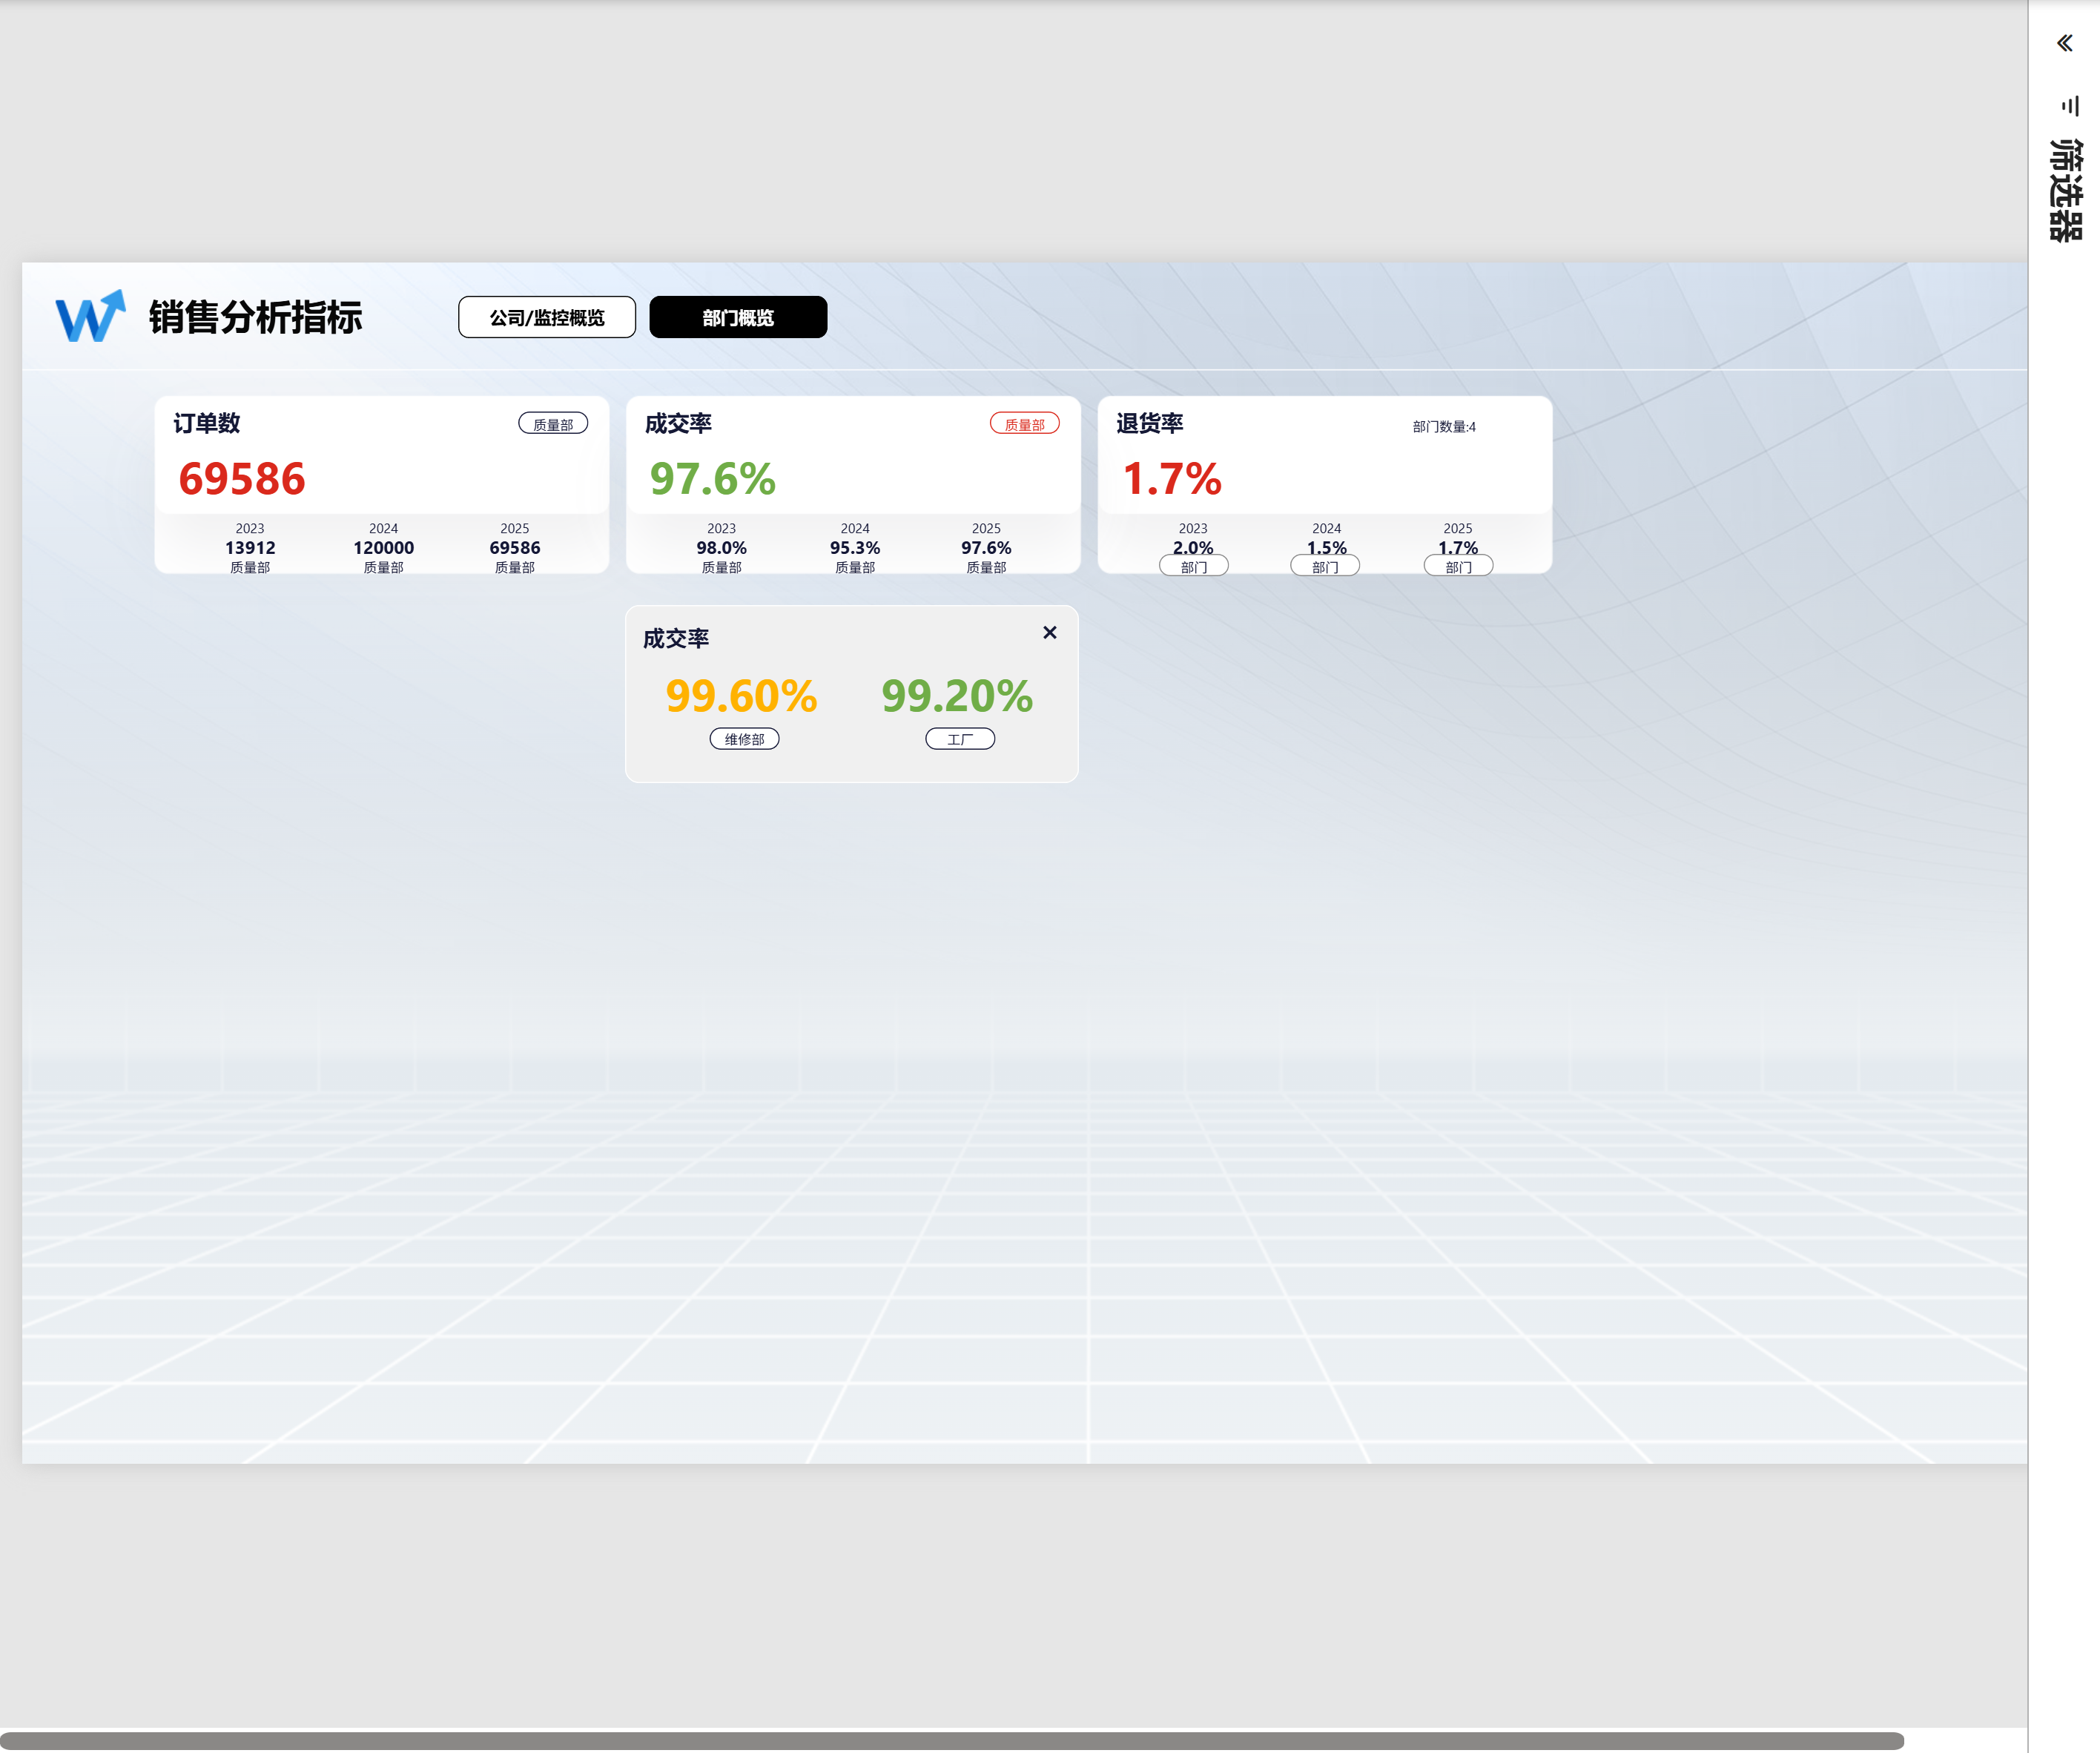The height and width of the screenshot is (1753, 2100).
Task: Select the 1.7% headline return rate
Action: [x=1172, y=479]
